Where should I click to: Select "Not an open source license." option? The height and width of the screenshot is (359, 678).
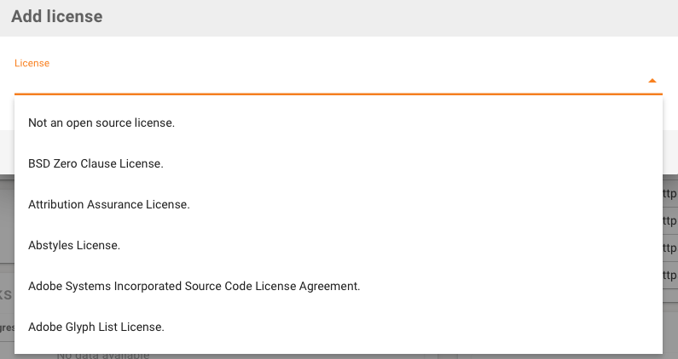click(x=101, y=123)
